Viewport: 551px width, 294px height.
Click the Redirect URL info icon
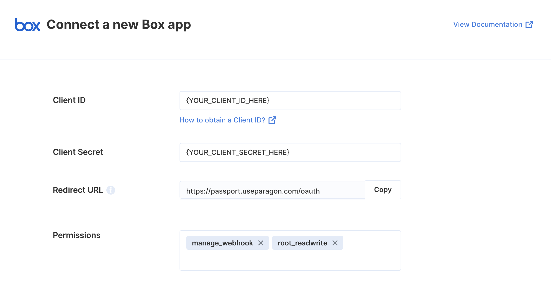(111, 190)
